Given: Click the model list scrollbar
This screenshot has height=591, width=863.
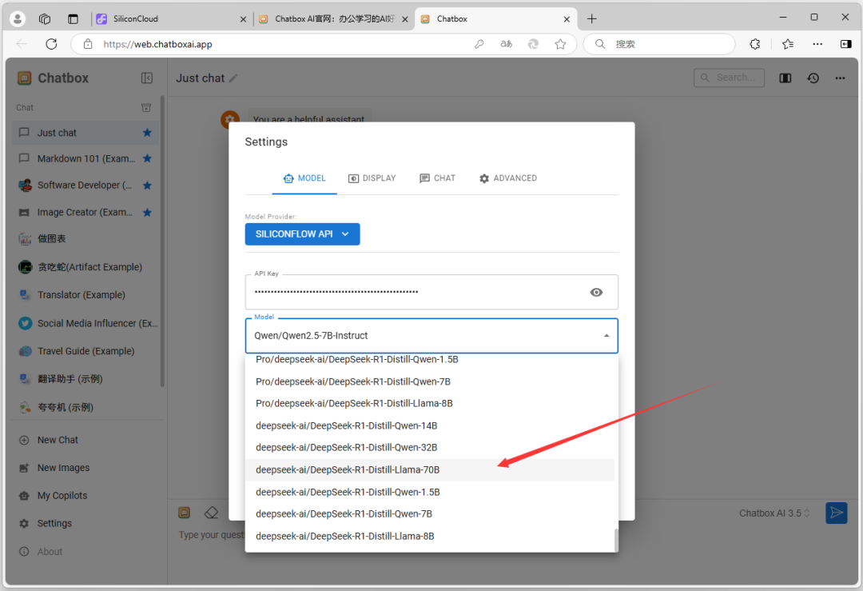Looking at the screenshot, I should tap(616, 540).
